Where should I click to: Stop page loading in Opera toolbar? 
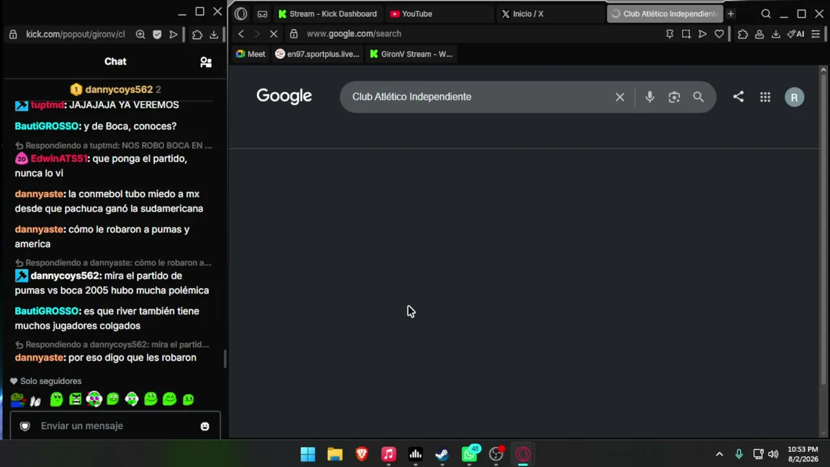(274, 34)
